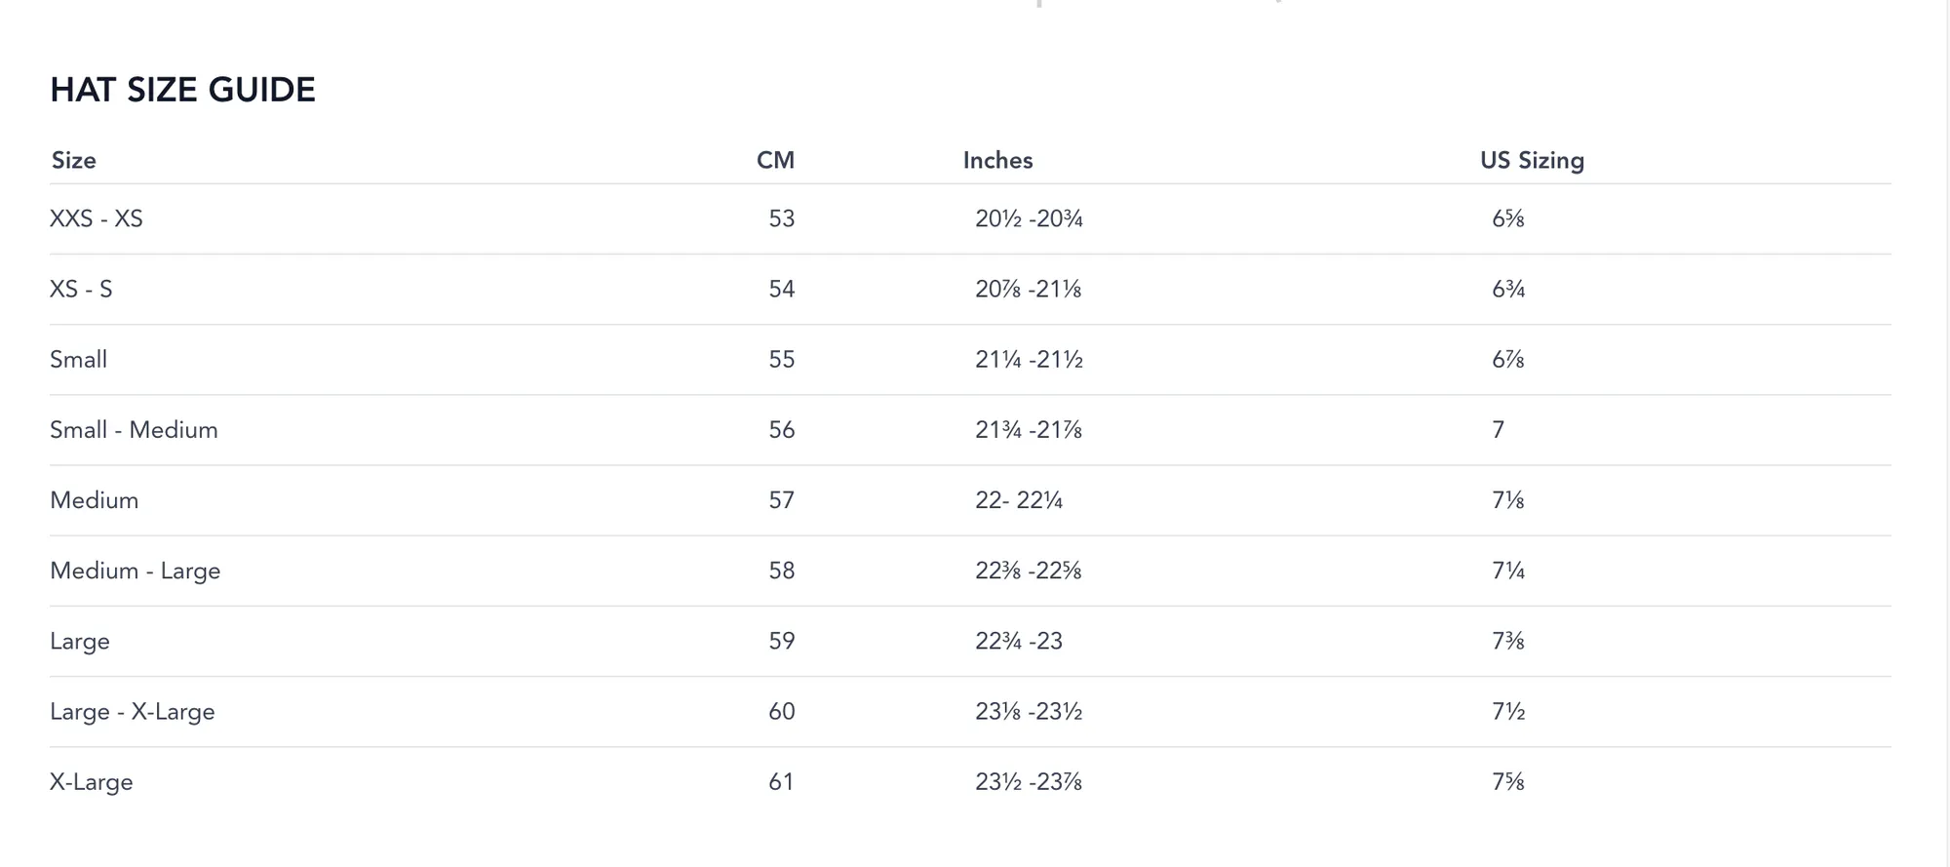Click the Large - X-Large size label
The width and height of the screenshot is (1950, 867).
click(133, 711)
